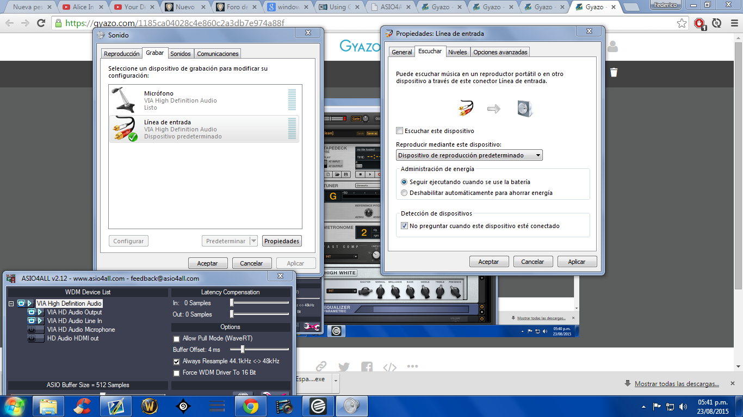
Task: Click Propiedades button in Sonido window
Action: point(282,241)
